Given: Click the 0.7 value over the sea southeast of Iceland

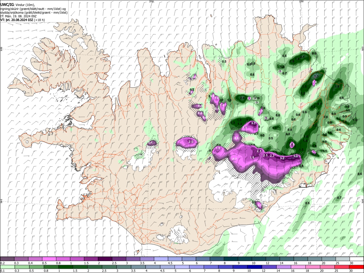Looking at the screenshot, I should (339, 198).
